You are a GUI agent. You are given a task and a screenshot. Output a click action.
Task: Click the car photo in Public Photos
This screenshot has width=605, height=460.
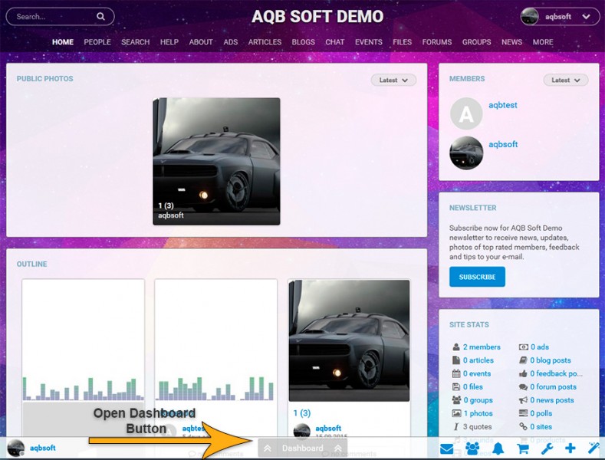click(216, 161)
